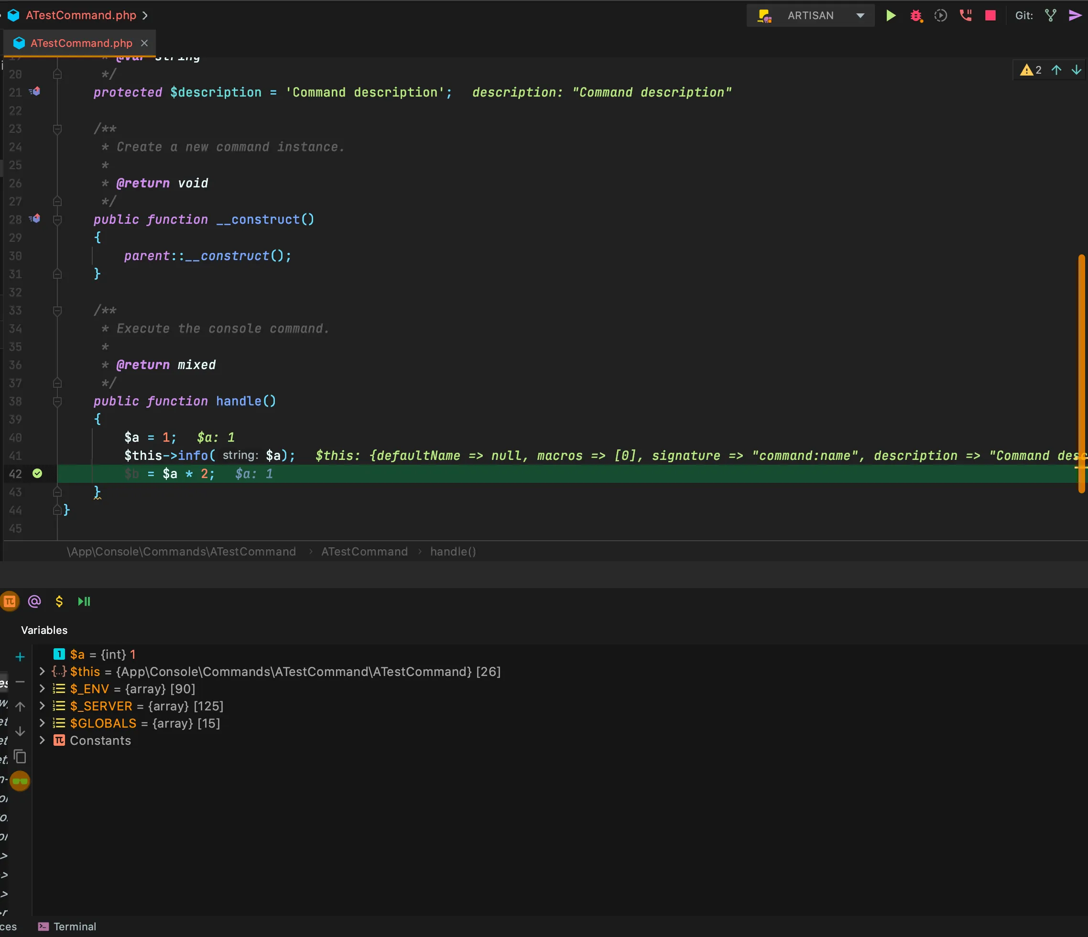Click the Git branch icon
Viewport: 1088px width, 937px height.
1050,15
